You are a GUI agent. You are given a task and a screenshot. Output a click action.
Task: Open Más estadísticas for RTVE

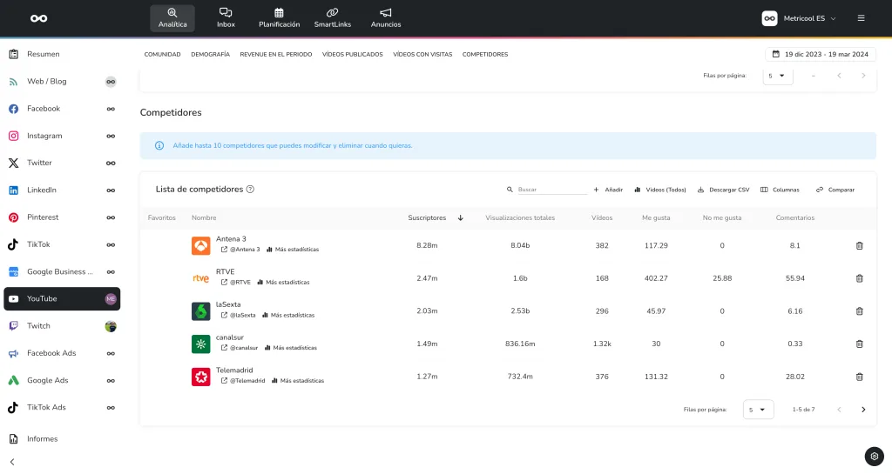tap(283, 282)
